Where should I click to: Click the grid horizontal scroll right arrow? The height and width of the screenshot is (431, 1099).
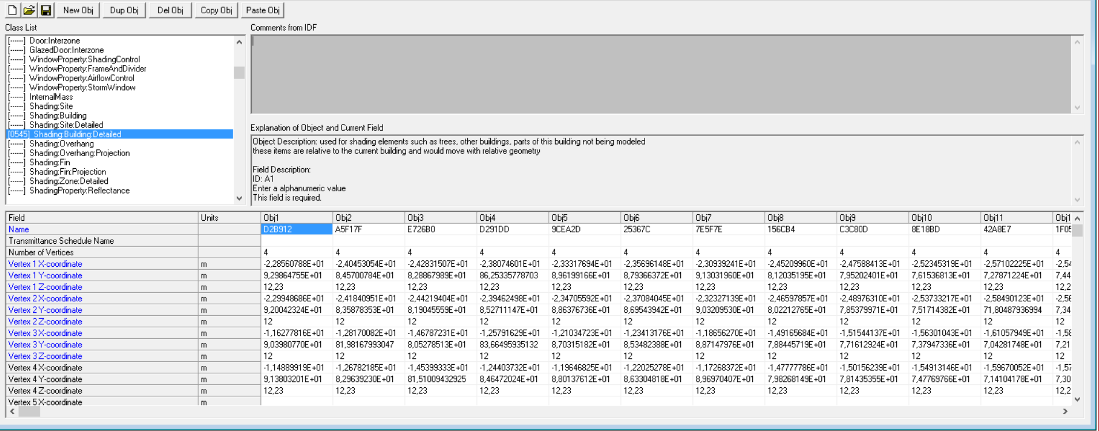tap(1065, 411)
